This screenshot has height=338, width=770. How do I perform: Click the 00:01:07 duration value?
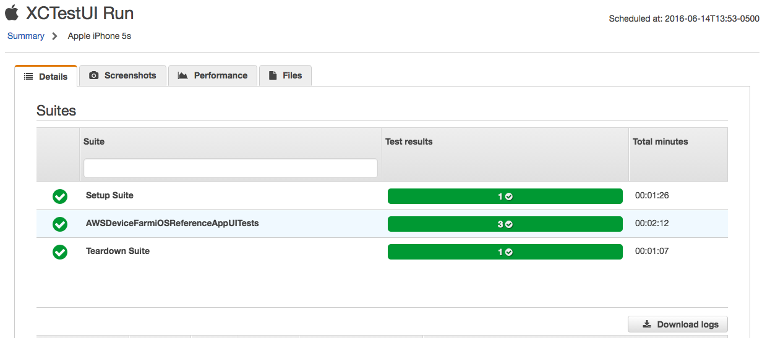tap(652, 251)
